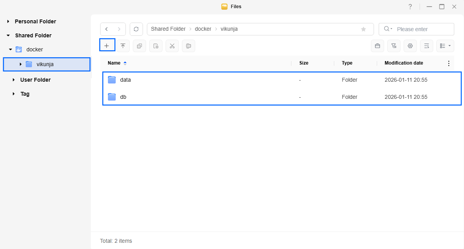Open the search options dropdown arrow

[x=388, y=29]
